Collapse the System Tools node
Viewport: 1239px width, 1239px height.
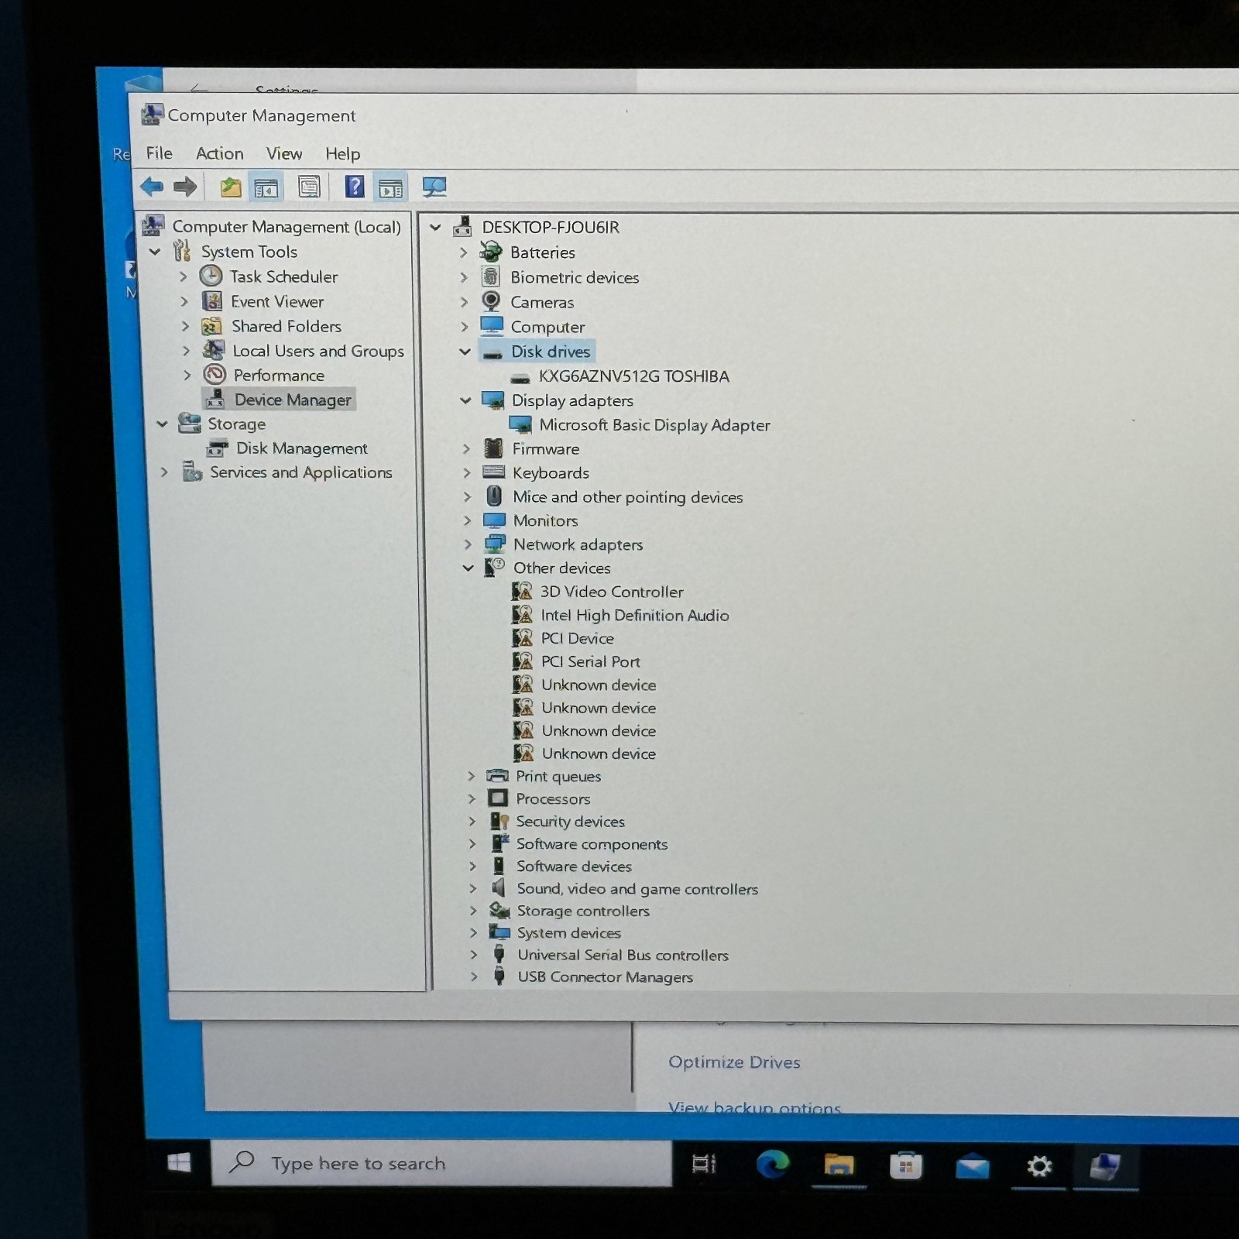(x=155, y=252)
